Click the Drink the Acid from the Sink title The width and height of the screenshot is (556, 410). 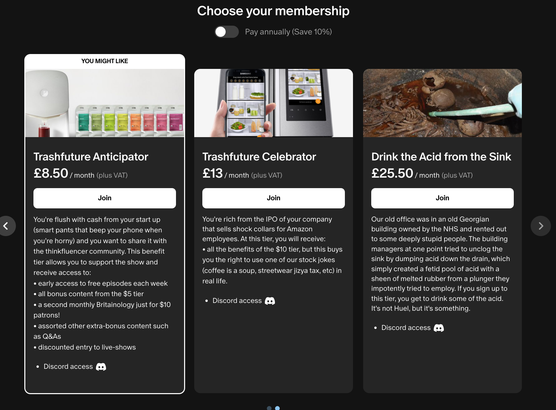tap(441, 157)
